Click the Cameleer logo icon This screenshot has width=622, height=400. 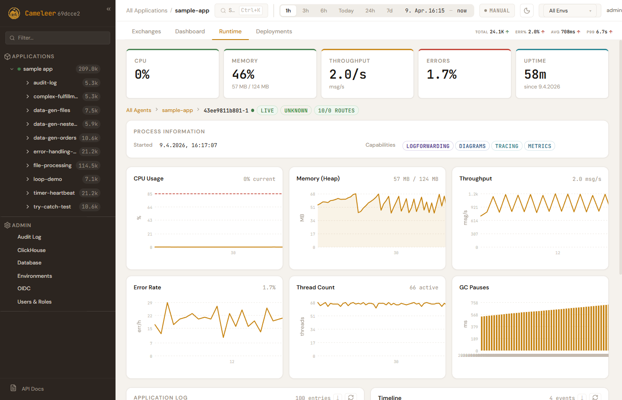(14, 13)
